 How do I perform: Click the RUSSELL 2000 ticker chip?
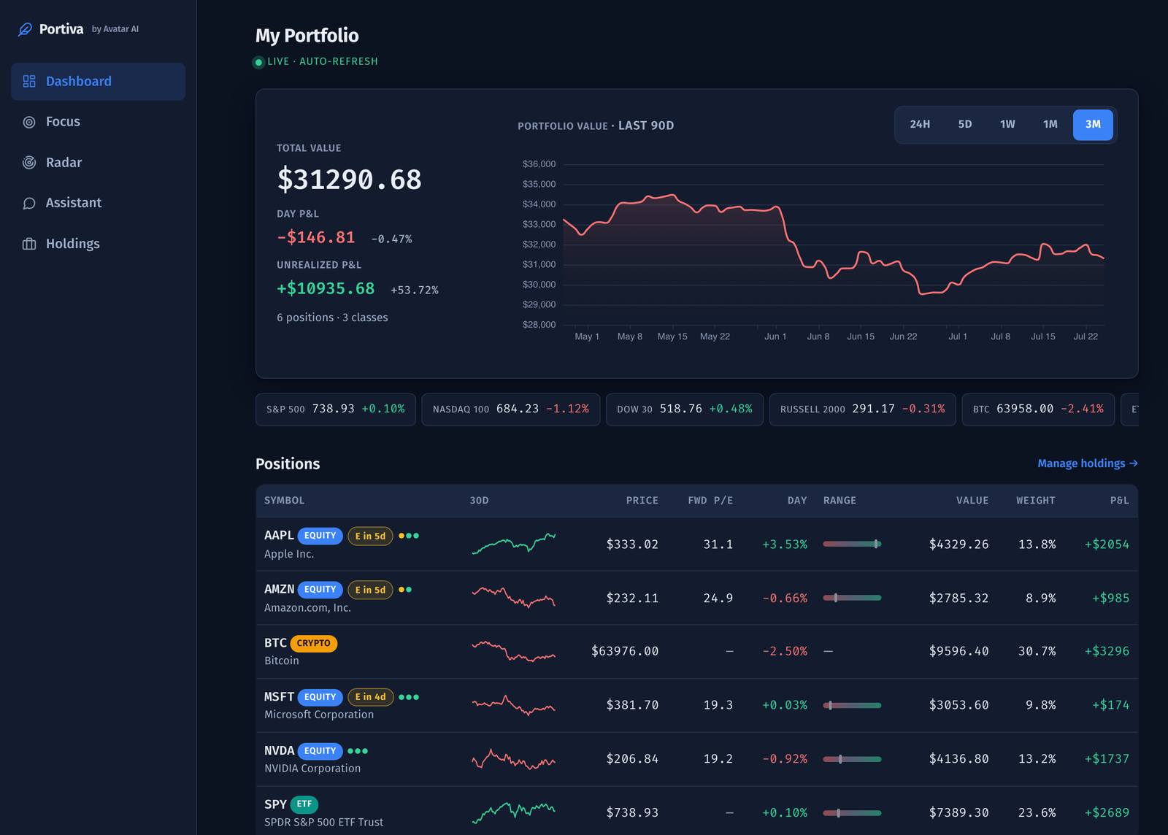(863, 409)
